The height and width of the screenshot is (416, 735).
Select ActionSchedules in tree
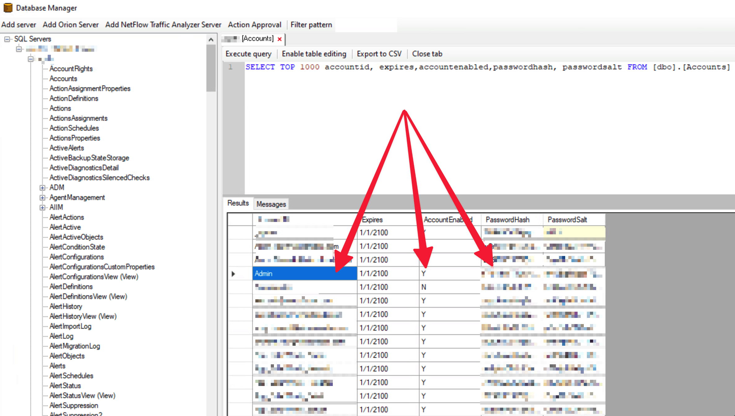tap(74, 128)
